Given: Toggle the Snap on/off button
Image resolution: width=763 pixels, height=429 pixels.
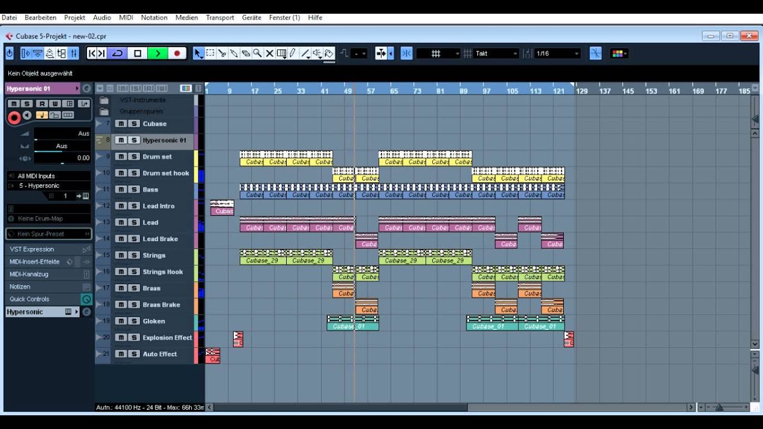Looking at the screenshot, I should coord(407,54).
